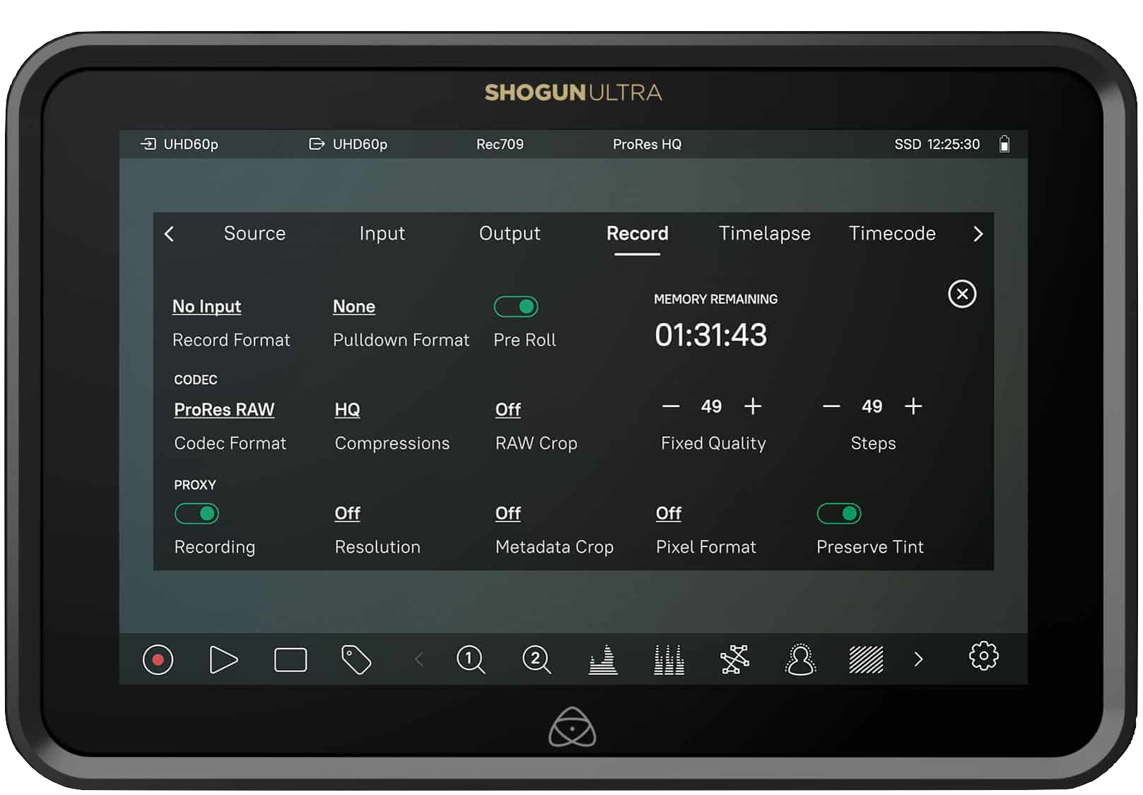Select the monitor rectangle icon

(x=290, y=659)
